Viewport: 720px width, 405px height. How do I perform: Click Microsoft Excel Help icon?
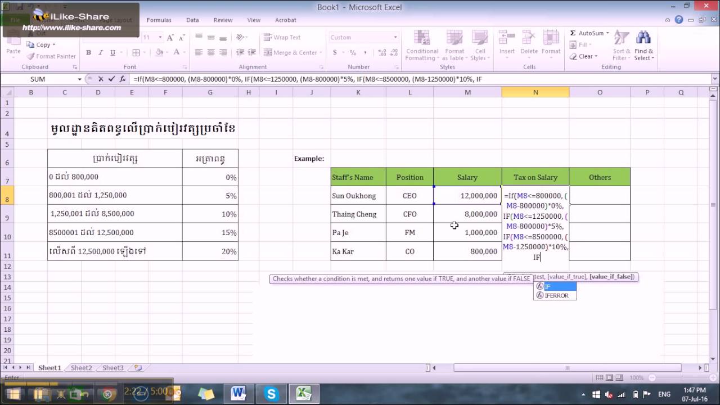click(x=679, y=20)
